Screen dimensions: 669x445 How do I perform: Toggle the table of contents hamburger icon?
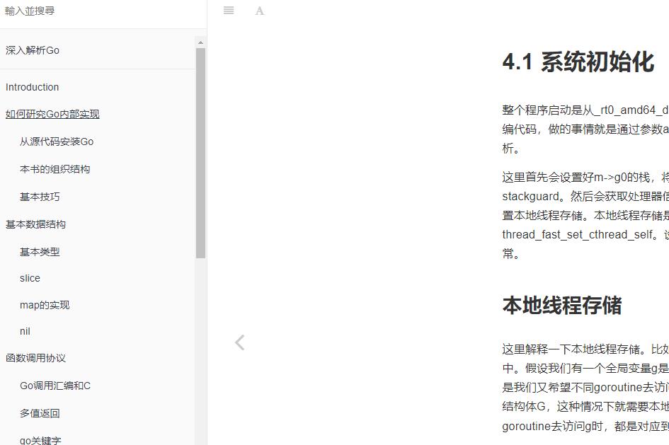click(x=228, y=11)
